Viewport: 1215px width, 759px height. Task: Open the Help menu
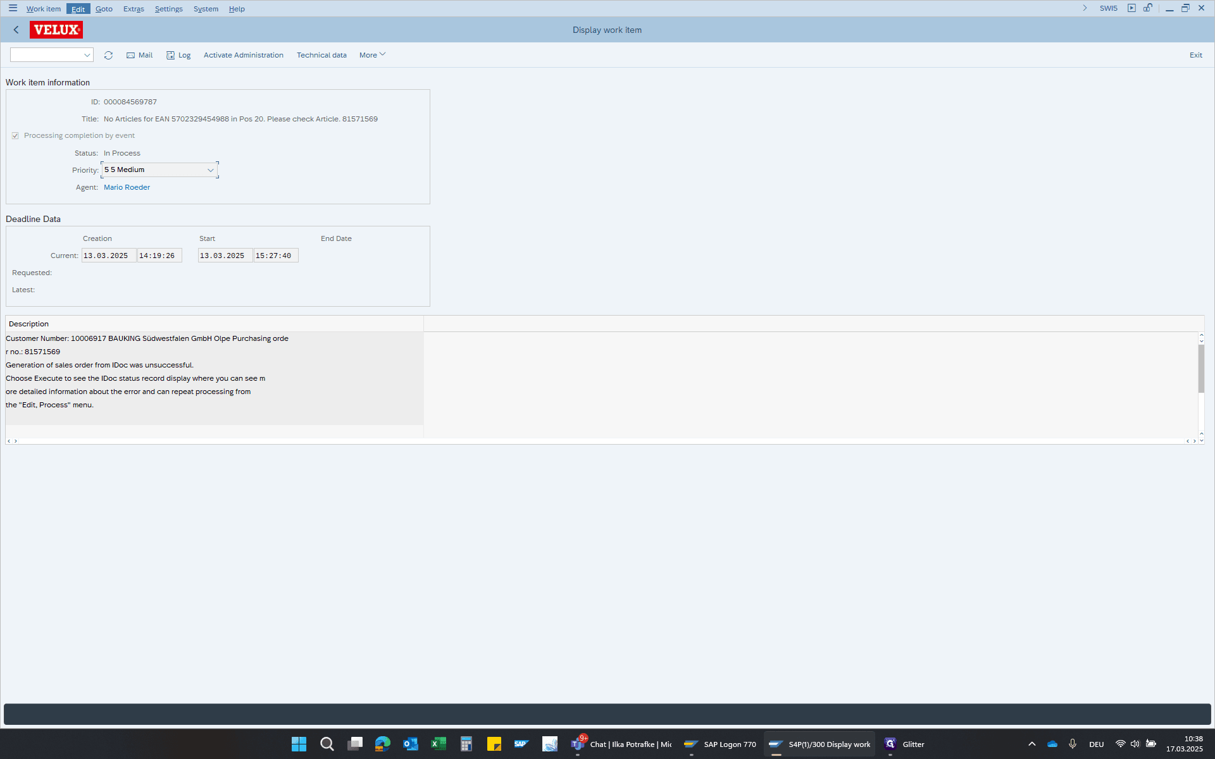point(237,9)
